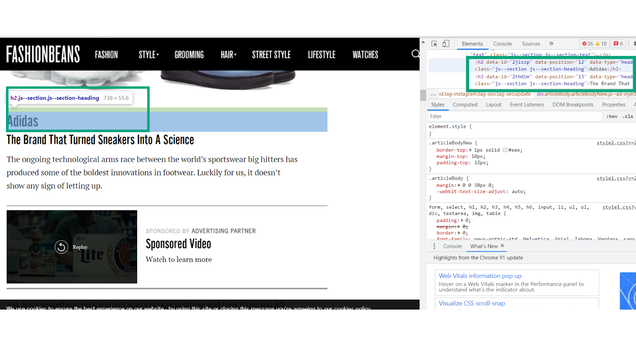This screenshot has height=358, width=636.
Task: Open the DOM Breakpoints tab
Action: 573,105
